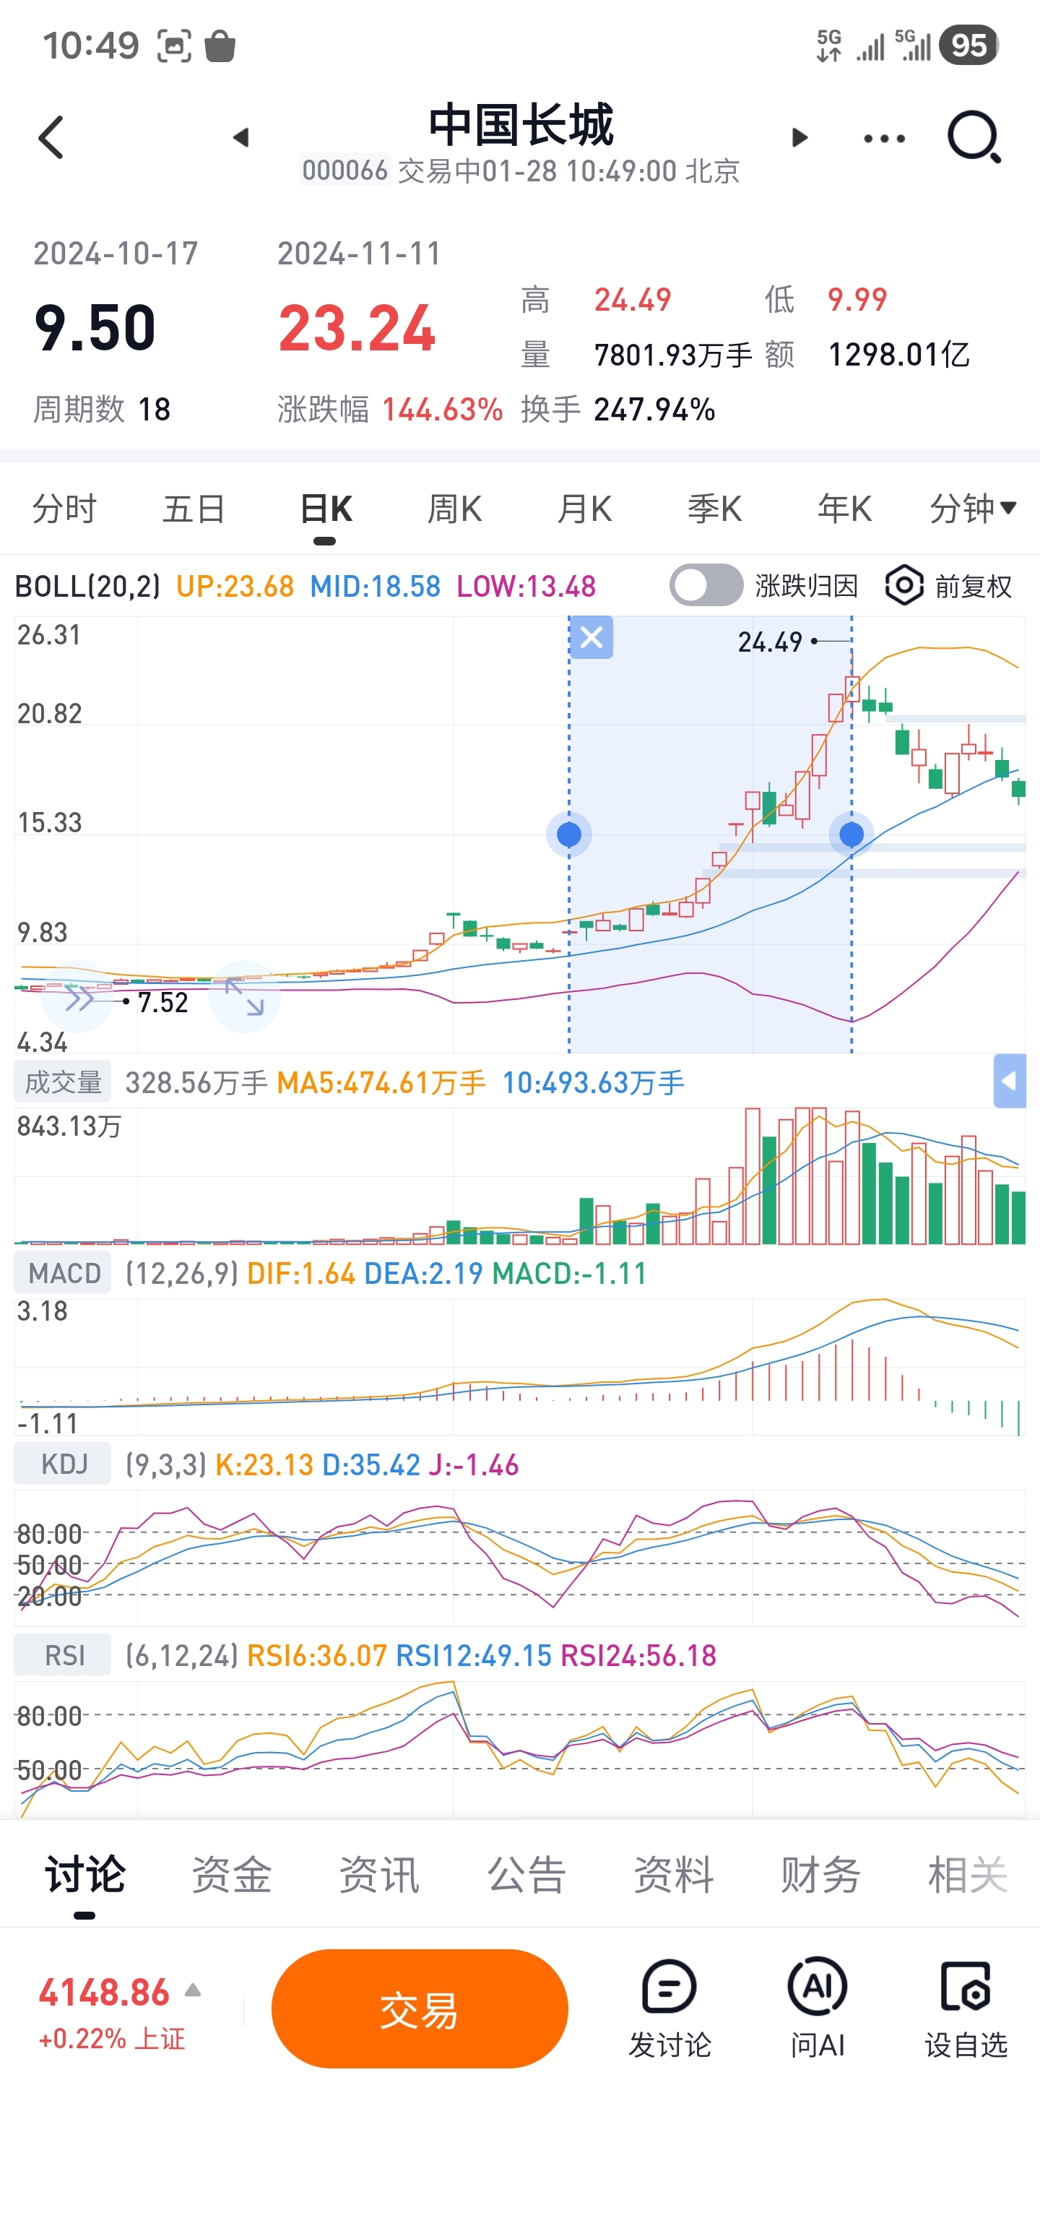Viewport: 1040px width, 2231px height.
Task: Tap the 成交量 indicator label
Action: click(64, 1082)
